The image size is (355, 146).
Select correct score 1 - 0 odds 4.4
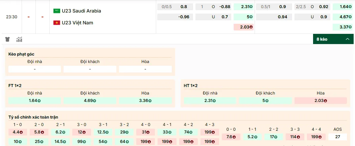[x=18, y=132]
